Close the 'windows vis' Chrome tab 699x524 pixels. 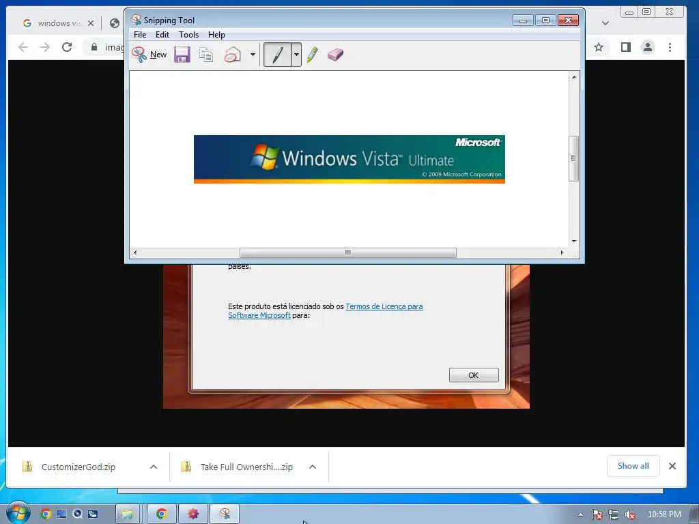point(91,23)
